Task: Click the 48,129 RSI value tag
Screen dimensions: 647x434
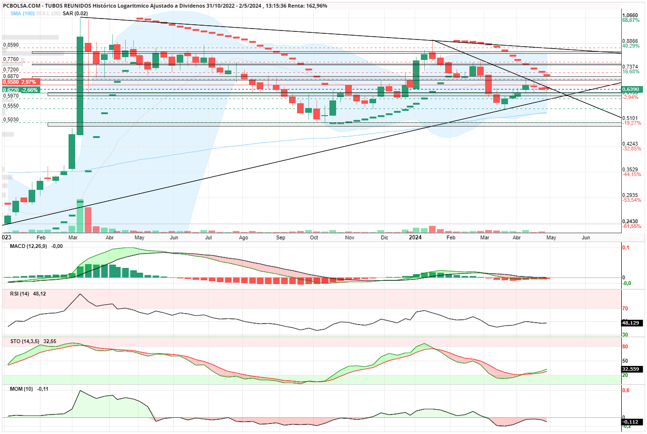Action: tap(633, 323)
